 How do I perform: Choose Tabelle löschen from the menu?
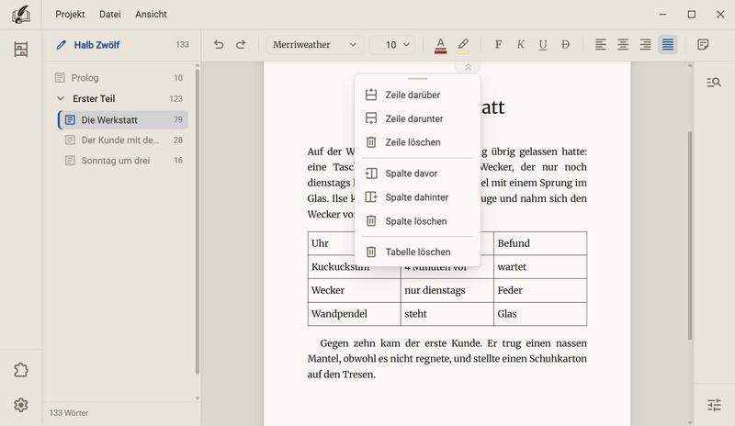point(417,252)
